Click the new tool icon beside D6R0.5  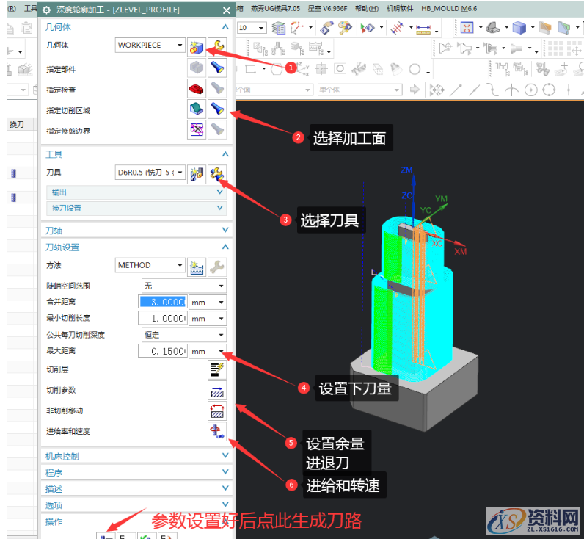point(197,174)
